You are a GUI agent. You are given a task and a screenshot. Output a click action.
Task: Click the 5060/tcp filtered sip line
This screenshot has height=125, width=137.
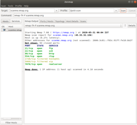point(39,61)
